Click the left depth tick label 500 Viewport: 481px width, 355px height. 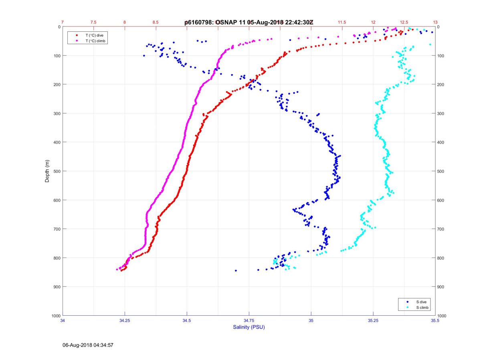[57, 171]
